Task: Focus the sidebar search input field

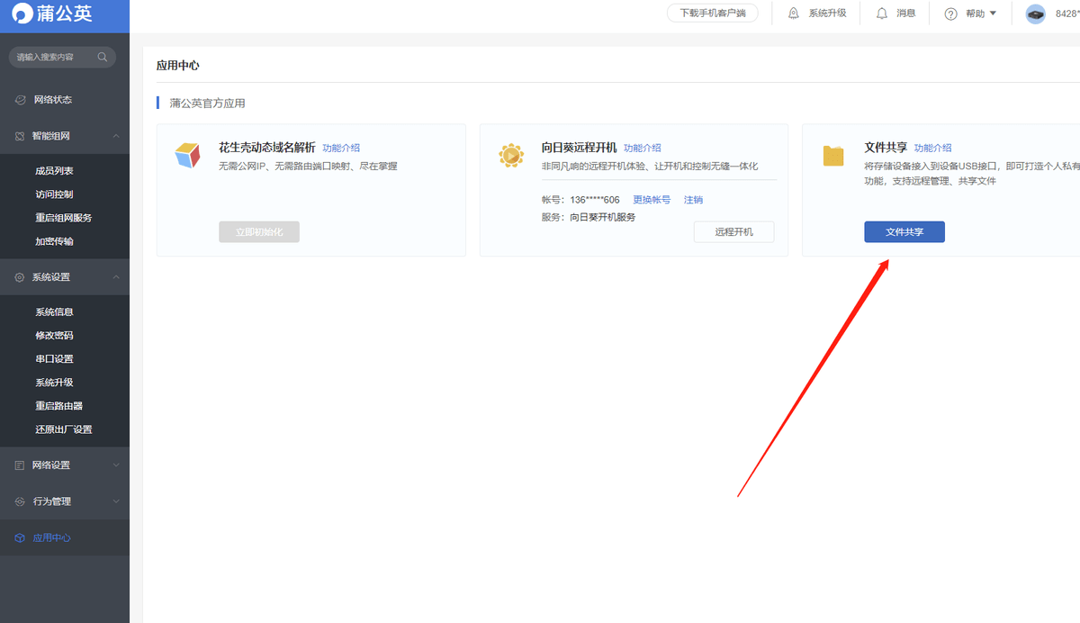Action: tap(54, 57)
